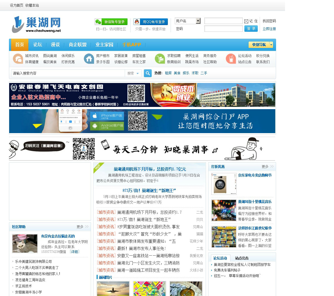The height and width of the screenshot is (296, 334).
Task: Open 有没有金吉拉猫走丢的 post
Action: tap(58, 236)
